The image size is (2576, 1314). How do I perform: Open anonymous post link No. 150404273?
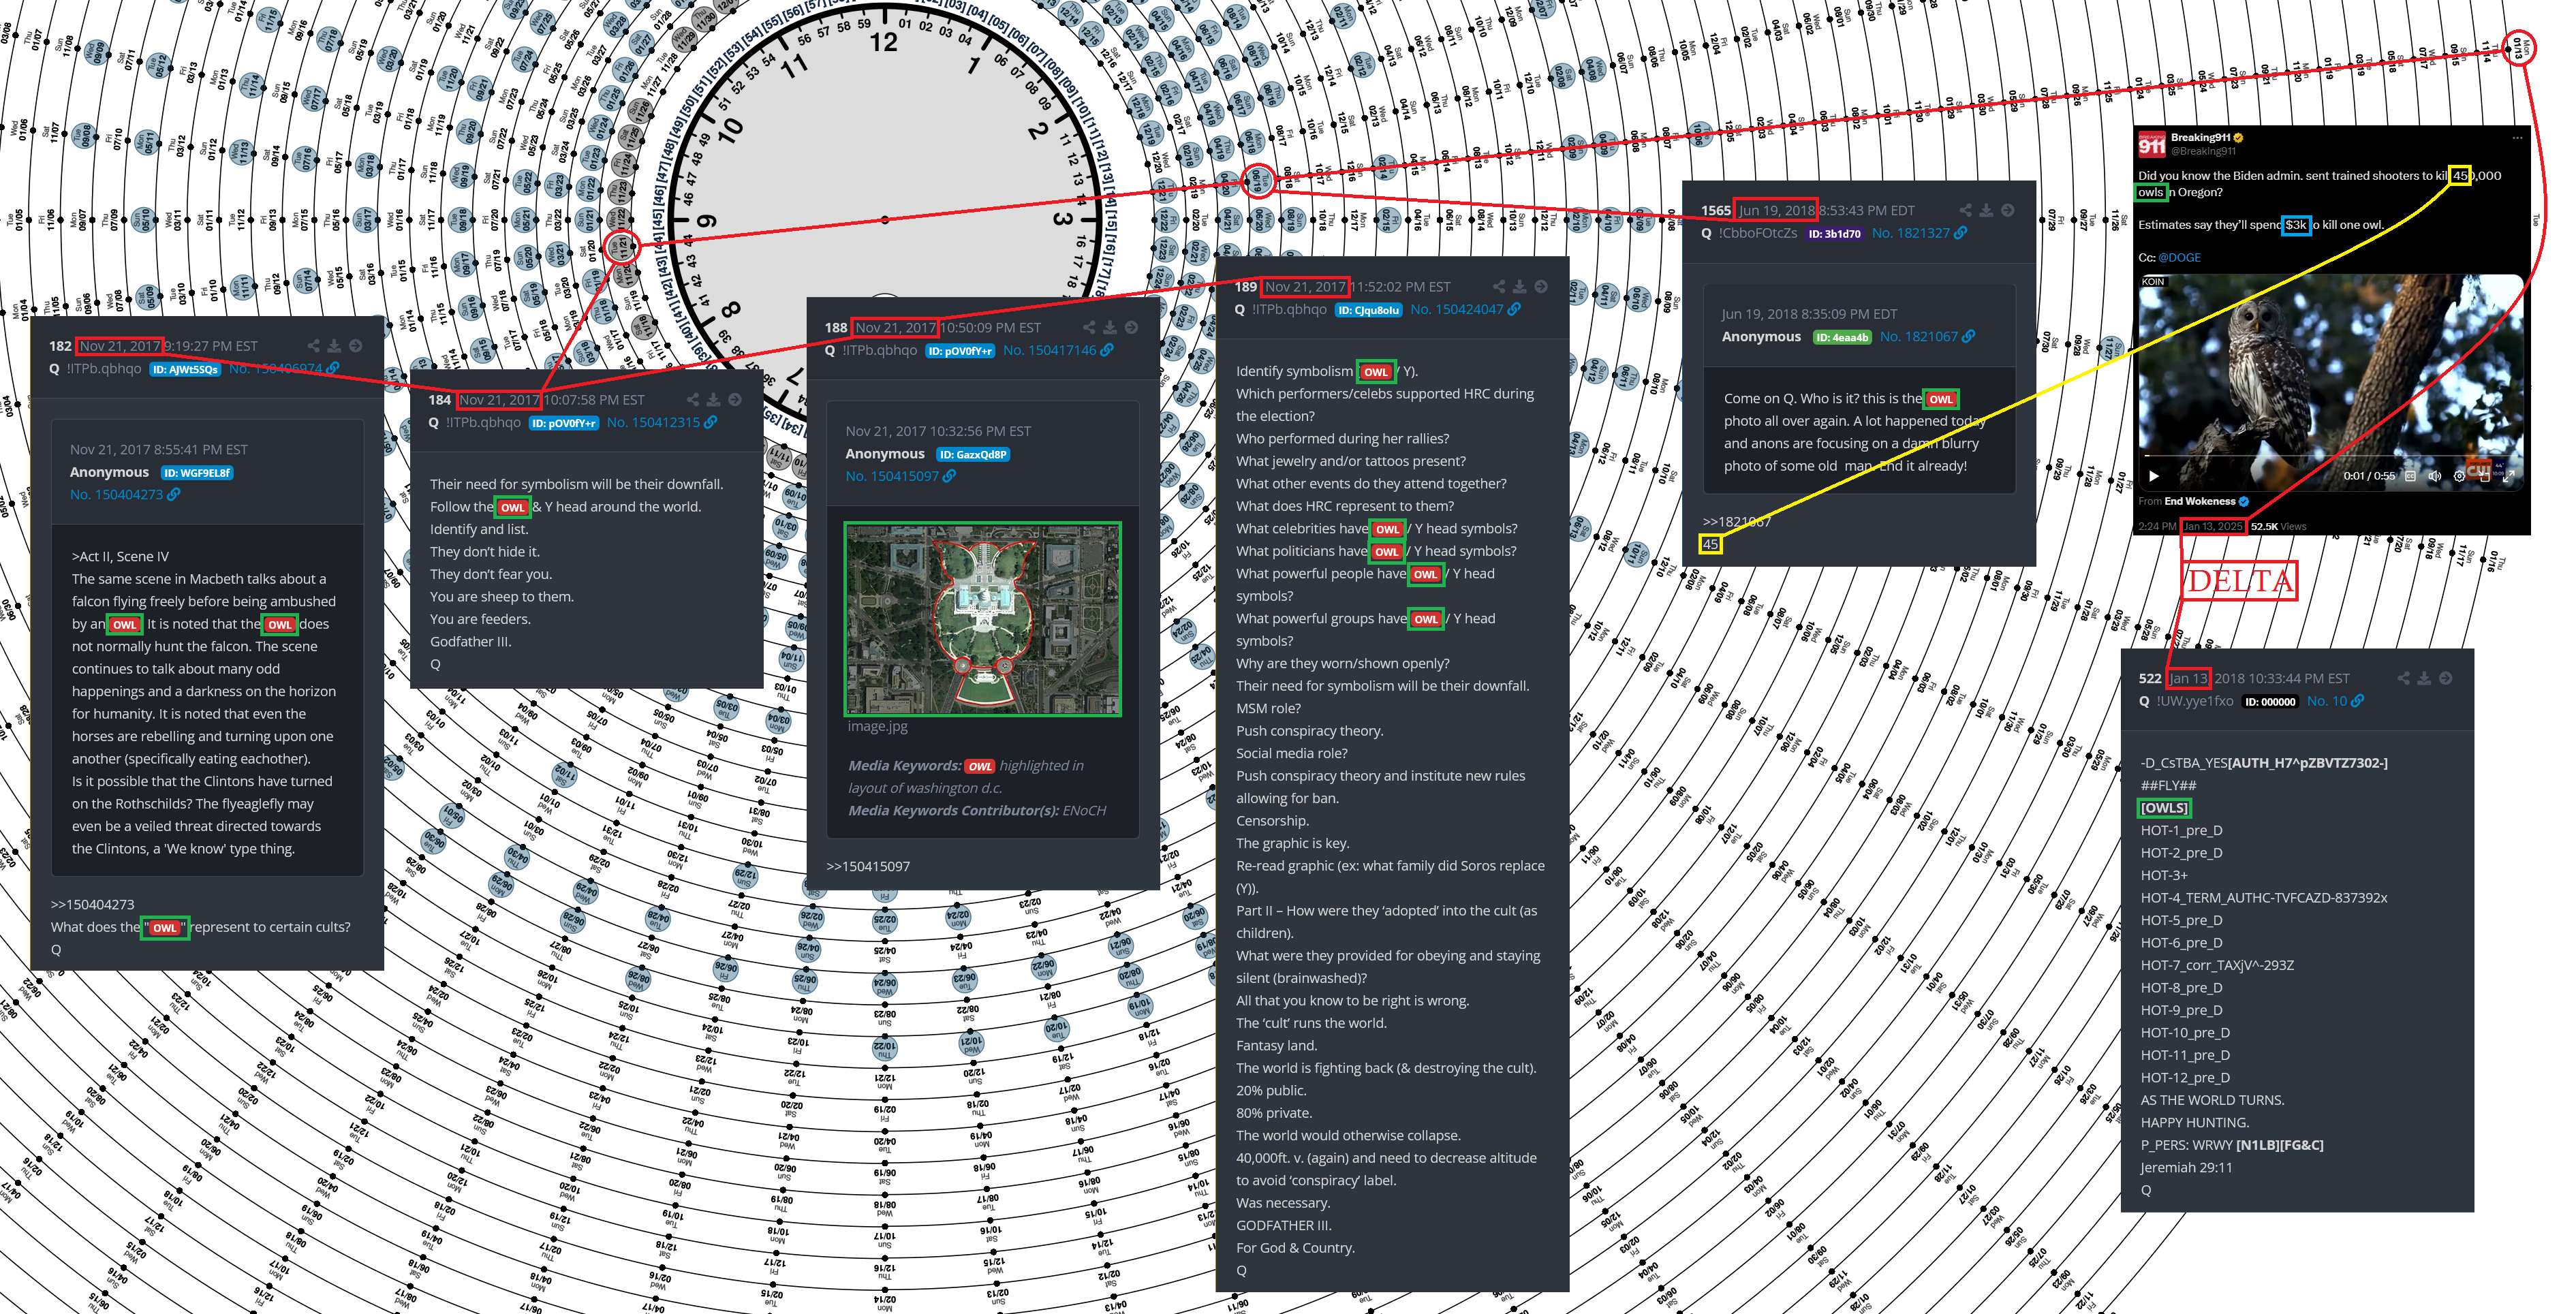pyautogui.click(x=125, y=494)
